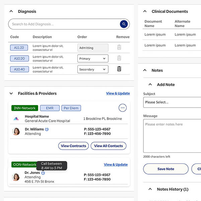Open the Primary order dropdown

coord(93,59)
